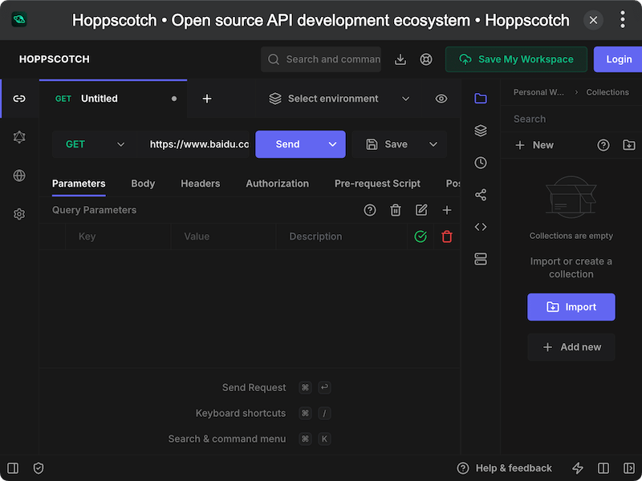Open bulk edit for query parameters
Screen dimensions: 642x481
coord(421,210)
